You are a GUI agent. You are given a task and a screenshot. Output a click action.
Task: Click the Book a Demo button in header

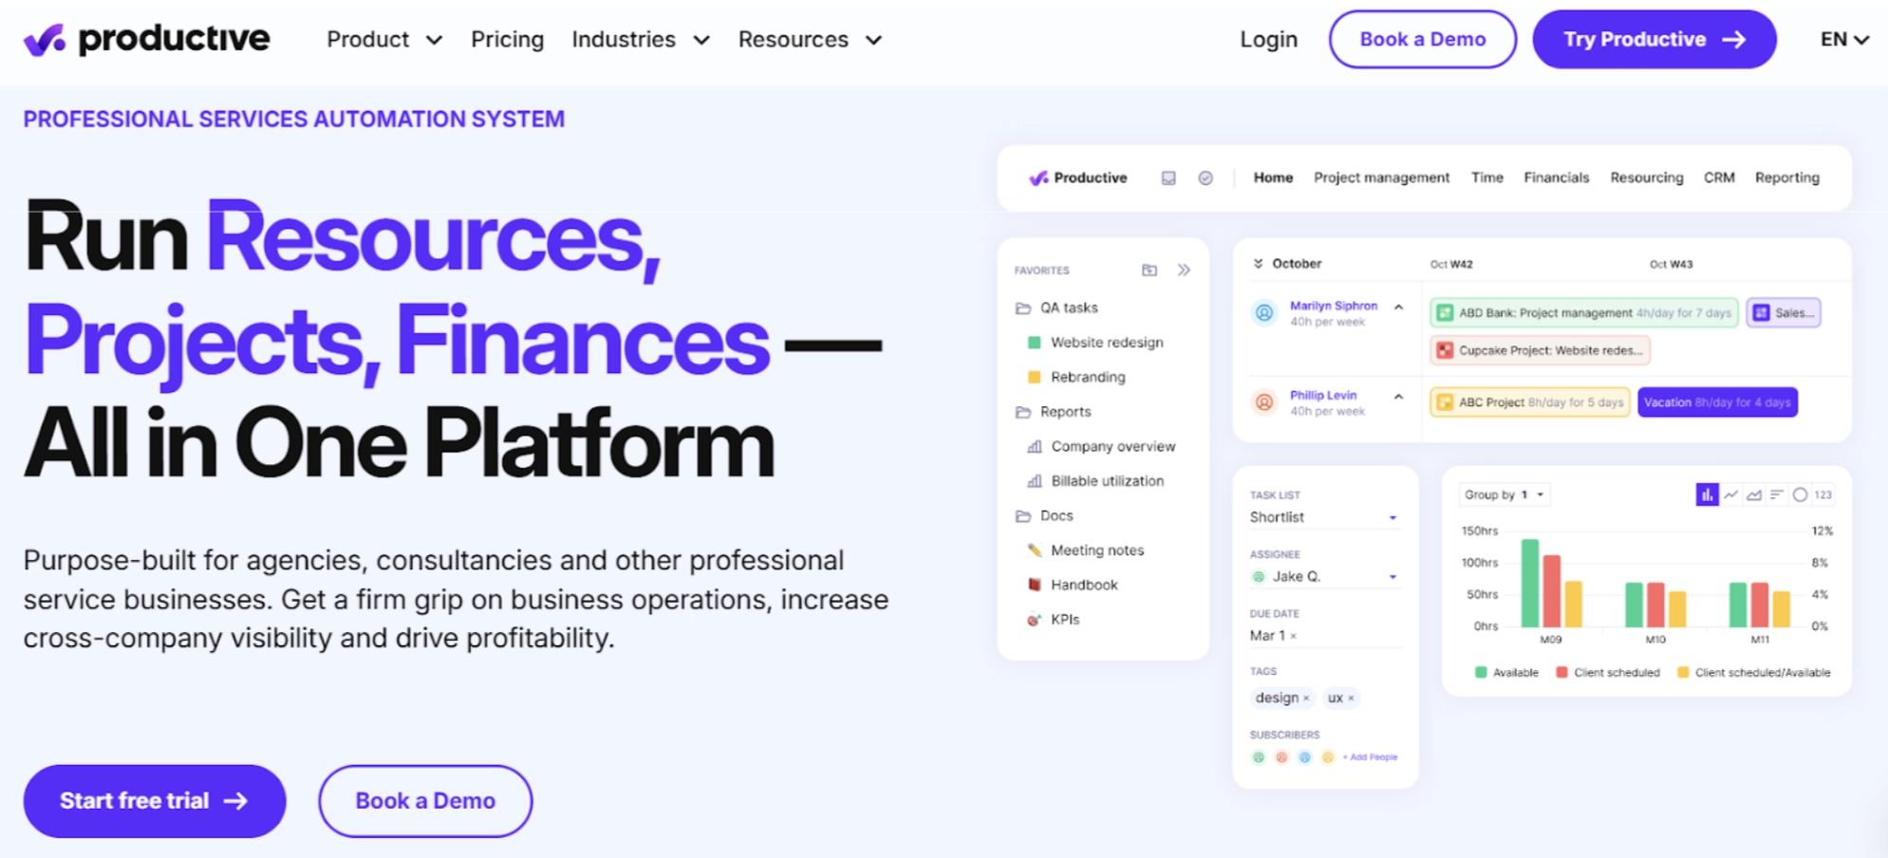click(1422, 40)
